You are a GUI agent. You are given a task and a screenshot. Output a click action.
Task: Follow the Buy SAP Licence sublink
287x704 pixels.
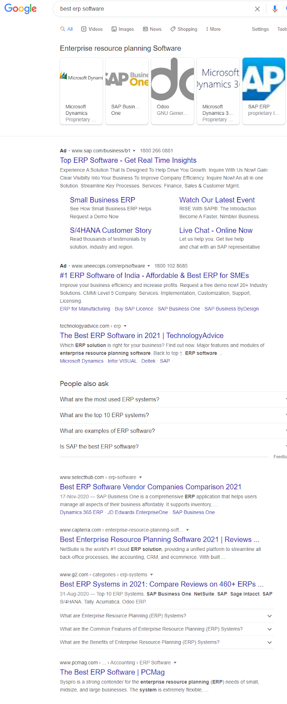(134, 309)
